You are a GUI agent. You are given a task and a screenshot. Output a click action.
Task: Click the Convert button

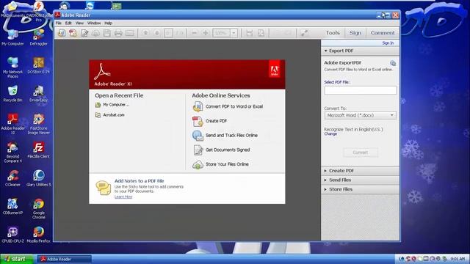[361, 153]
